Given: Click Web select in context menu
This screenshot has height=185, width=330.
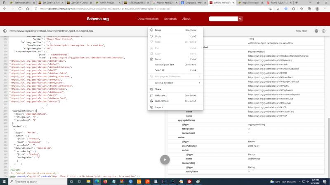Looking at the screenshot, I should tap(175, 95).
